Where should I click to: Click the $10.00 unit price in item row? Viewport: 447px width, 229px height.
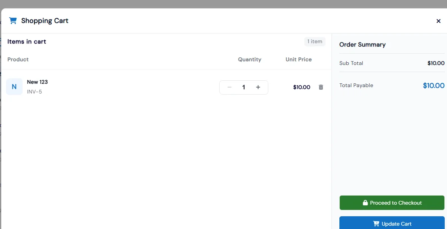tap(302, 87)
